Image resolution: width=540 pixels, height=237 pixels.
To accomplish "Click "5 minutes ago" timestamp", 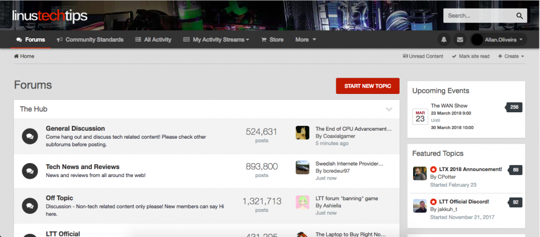I will 332,143.
